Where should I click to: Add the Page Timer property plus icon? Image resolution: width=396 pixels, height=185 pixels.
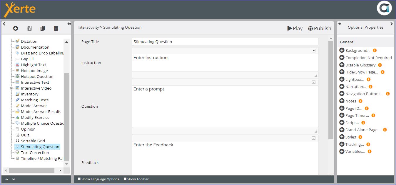pyautogui.click(x=342, y=115)
